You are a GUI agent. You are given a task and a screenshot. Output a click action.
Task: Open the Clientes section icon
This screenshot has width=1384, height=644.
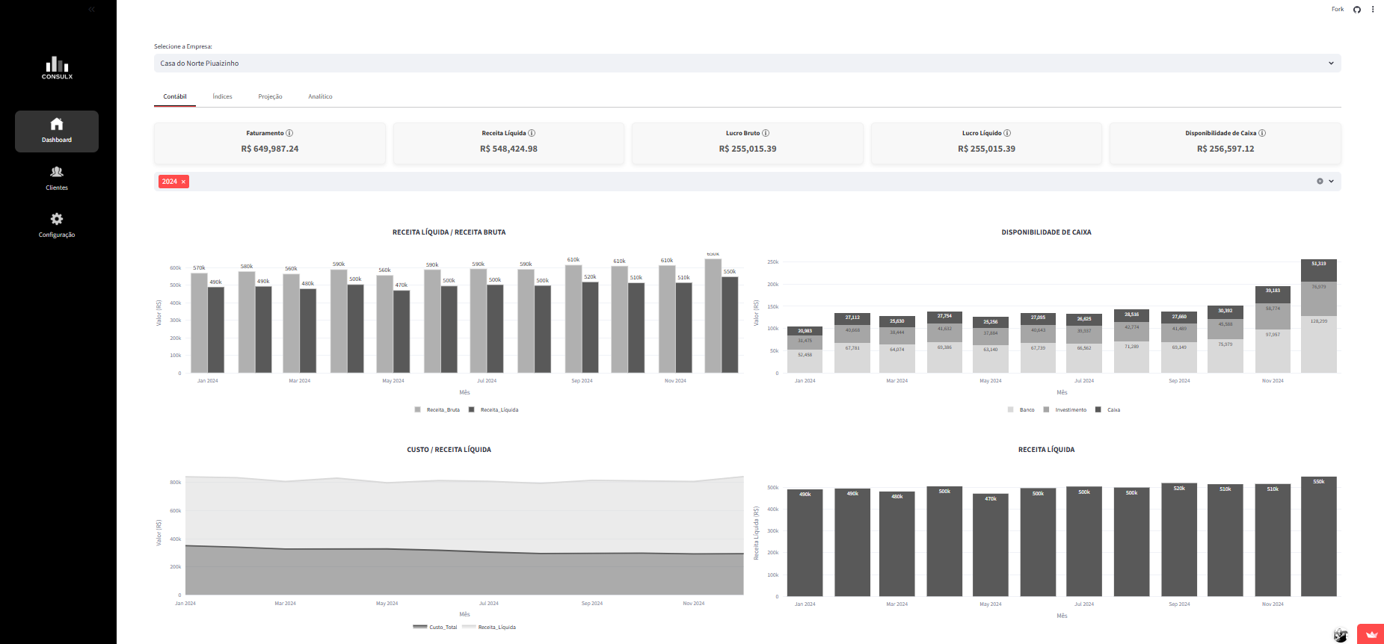[x=57, y=172]
